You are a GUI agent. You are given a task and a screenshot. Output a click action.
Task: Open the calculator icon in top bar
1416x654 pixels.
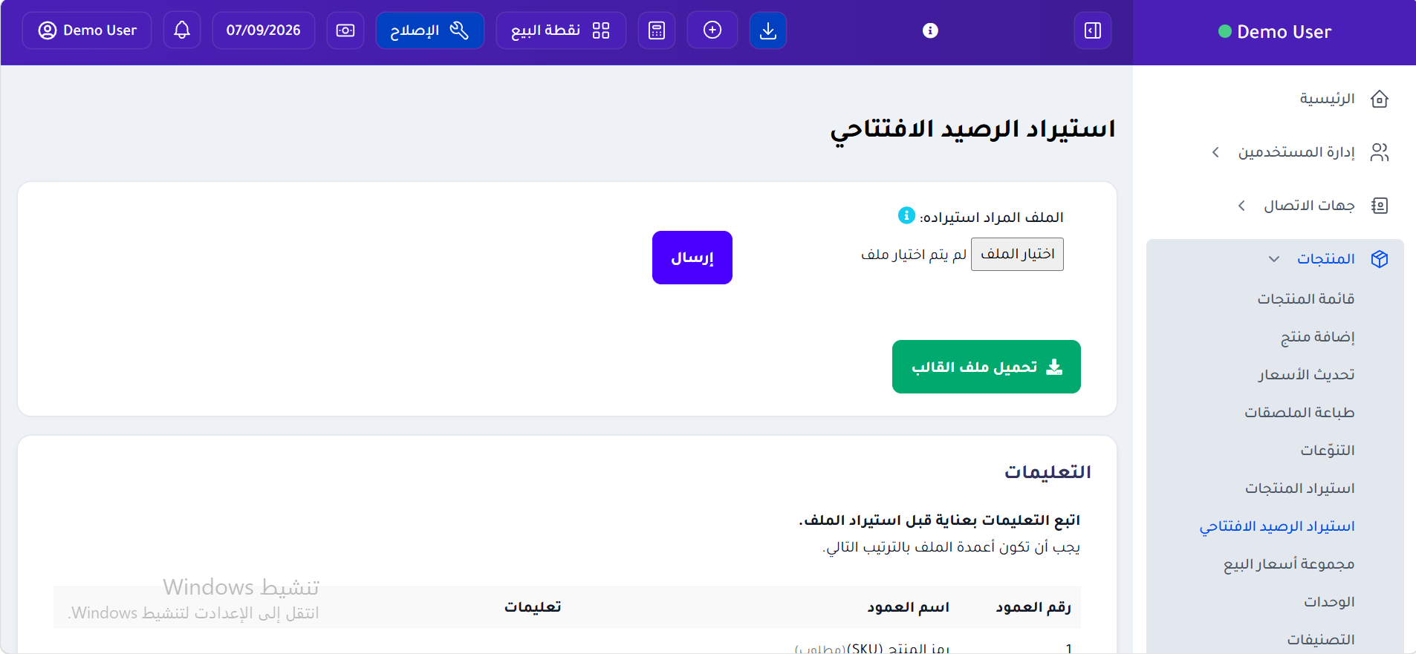pyautogui.click(x=657, y=30)
